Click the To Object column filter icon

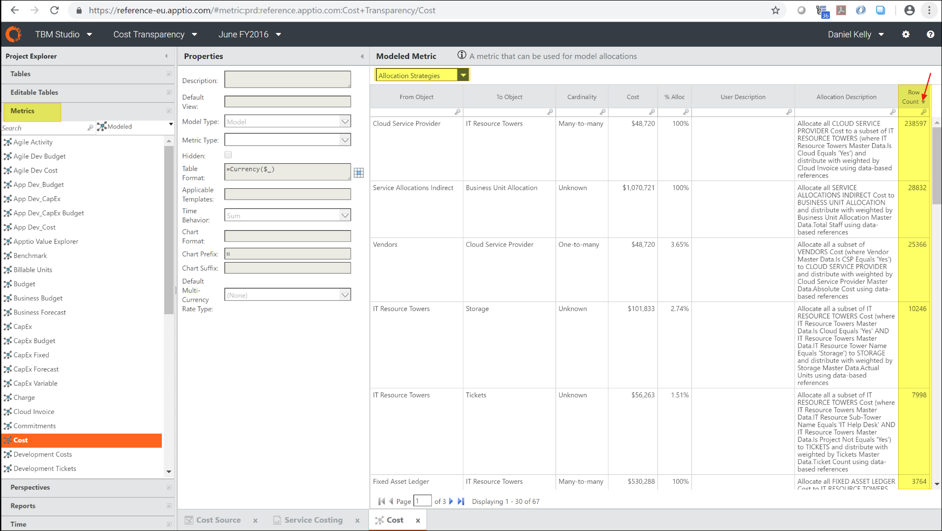(550, 112)
